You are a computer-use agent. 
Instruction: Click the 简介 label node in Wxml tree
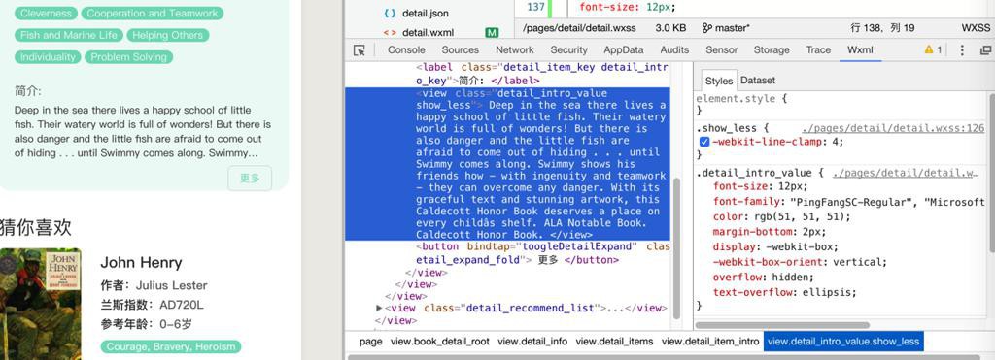(541, 74)
